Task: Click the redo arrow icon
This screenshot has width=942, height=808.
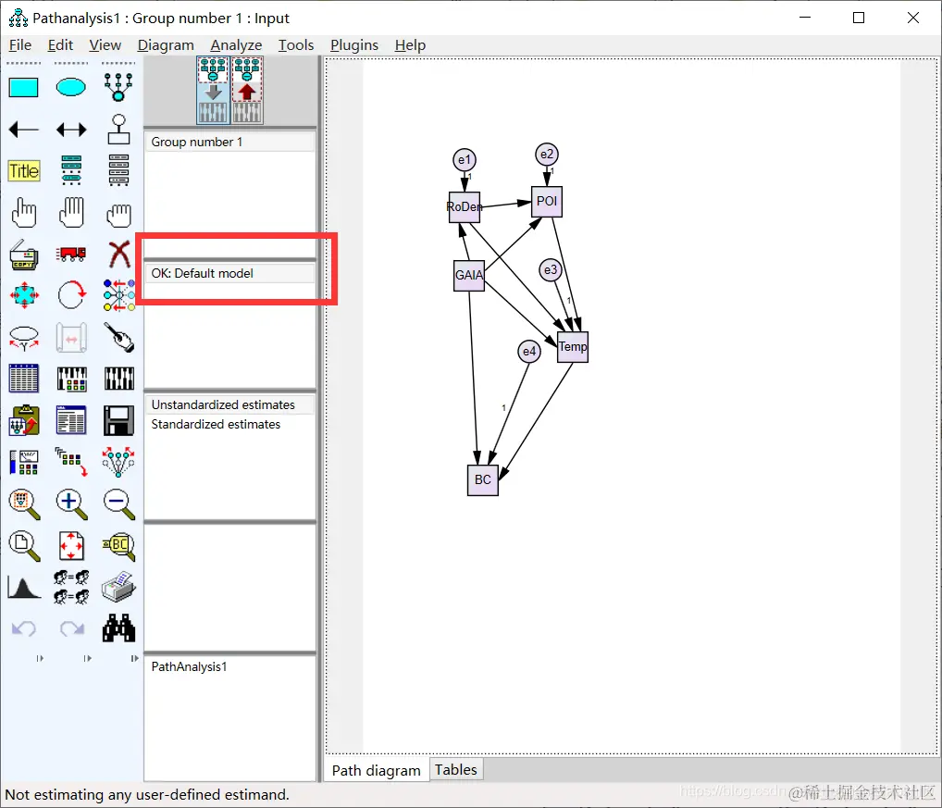Action: click(x=71, y=629)
